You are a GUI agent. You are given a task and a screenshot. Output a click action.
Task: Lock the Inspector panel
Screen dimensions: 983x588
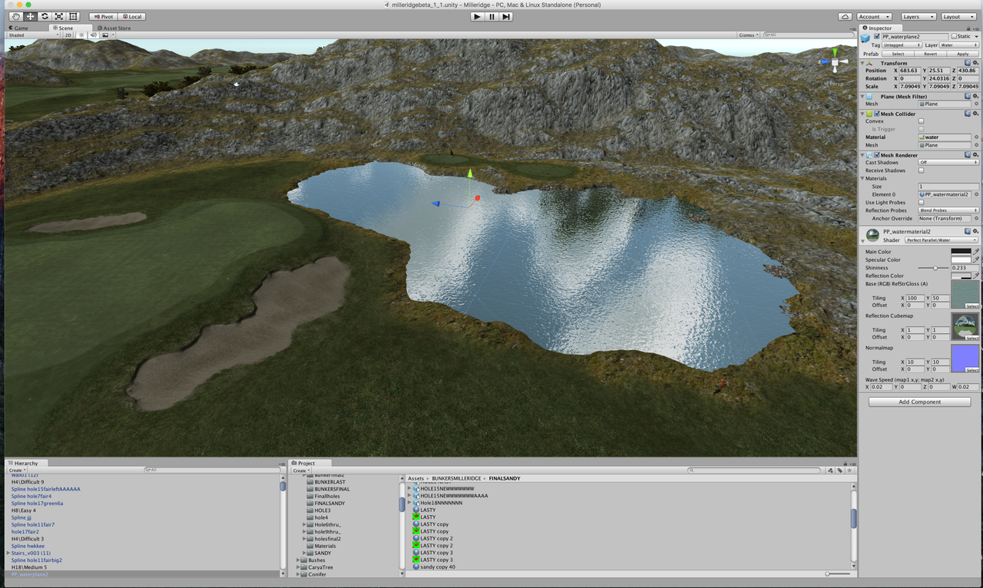970,28
